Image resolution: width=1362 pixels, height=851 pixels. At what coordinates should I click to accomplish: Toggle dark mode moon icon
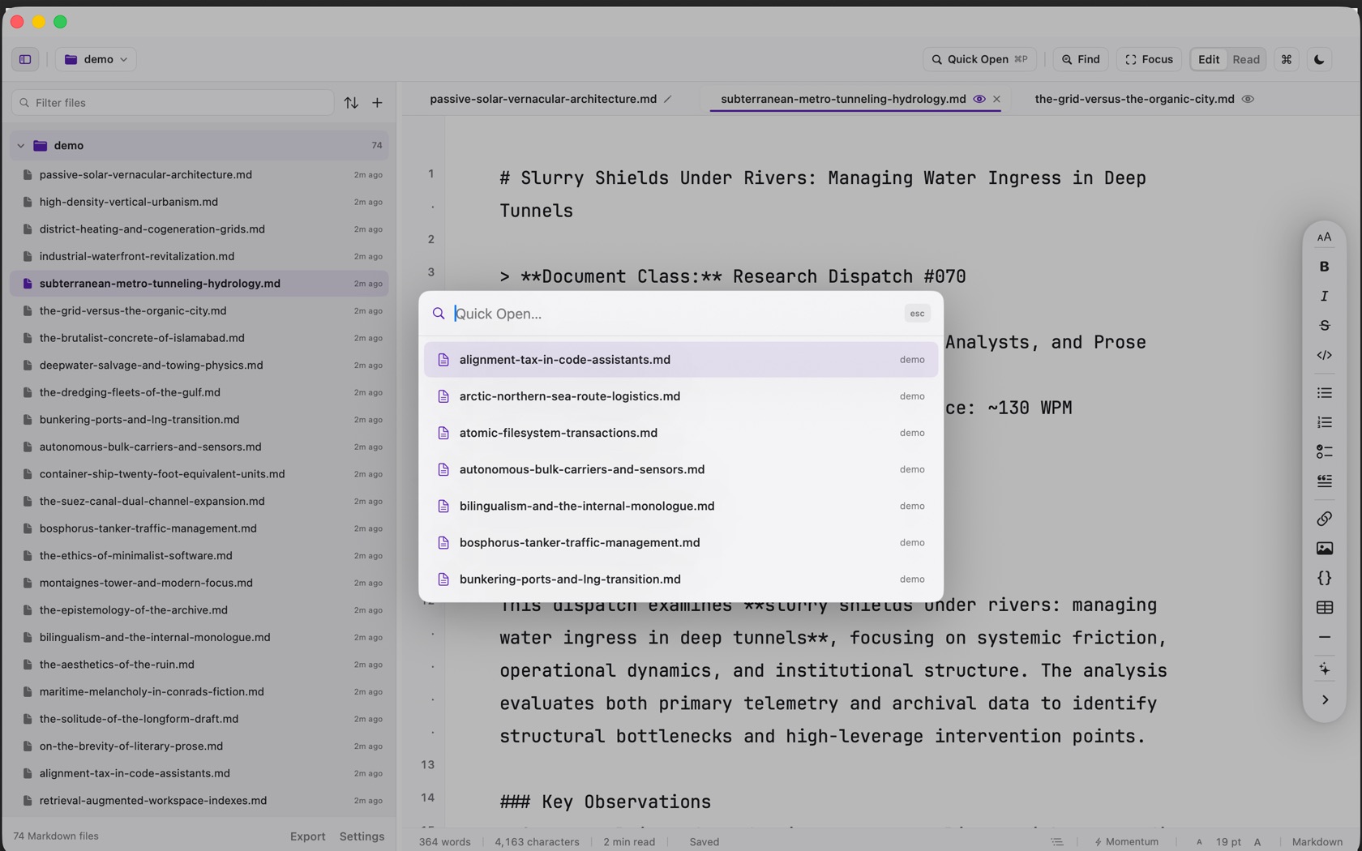pos(1319,59)
